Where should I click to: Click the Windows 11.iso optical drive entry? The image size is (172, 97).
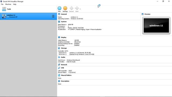tap(82, 54)
